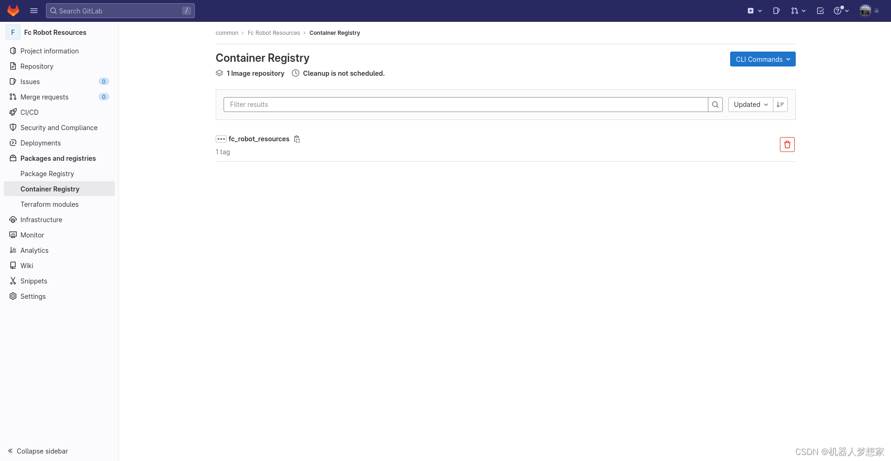891x461 pixels.
Task: Open the Terraform modules section
Action: coord(50,204)
